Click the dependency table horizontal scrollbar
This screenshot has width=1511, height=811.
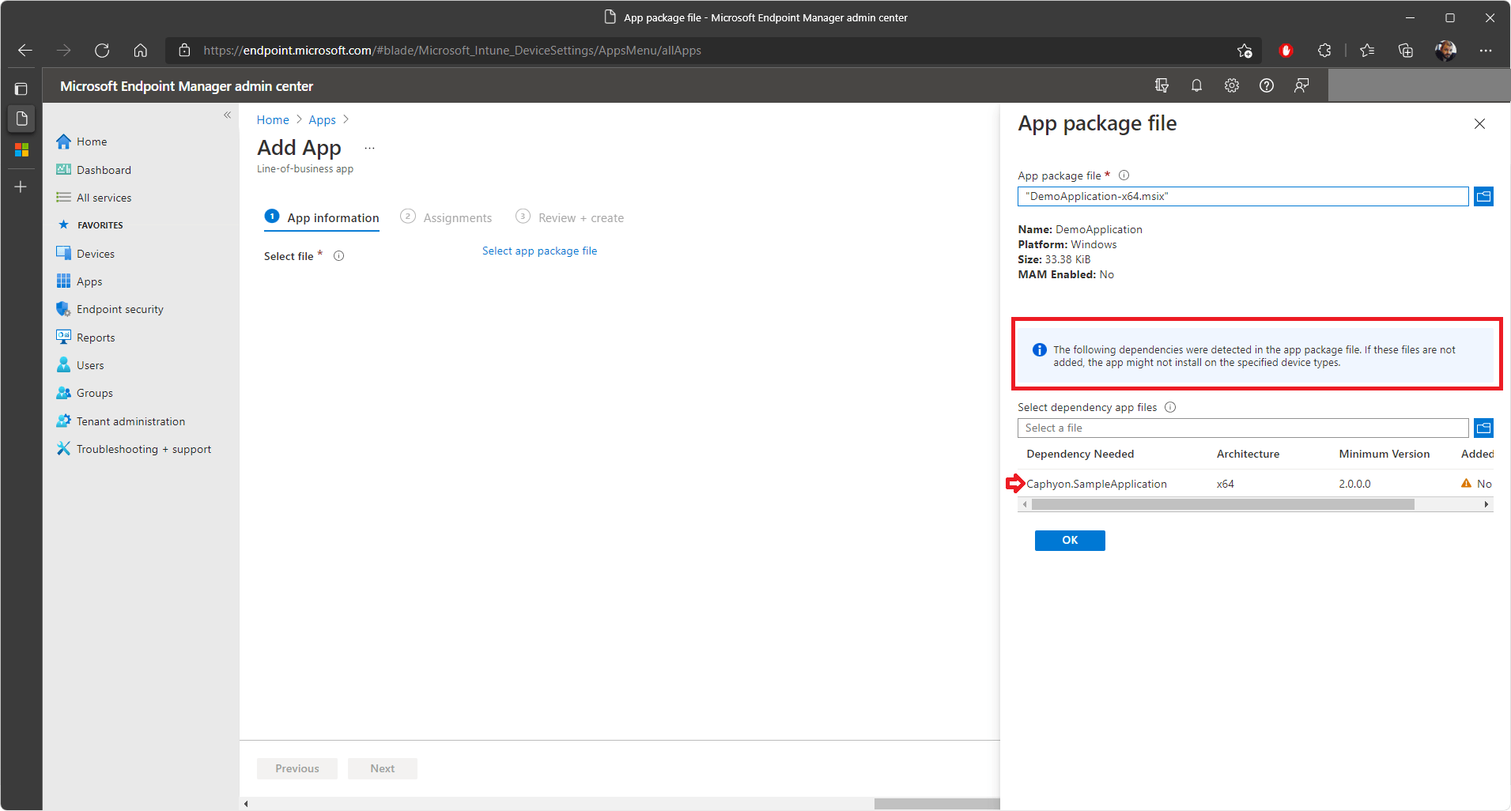coord(1222,504)
